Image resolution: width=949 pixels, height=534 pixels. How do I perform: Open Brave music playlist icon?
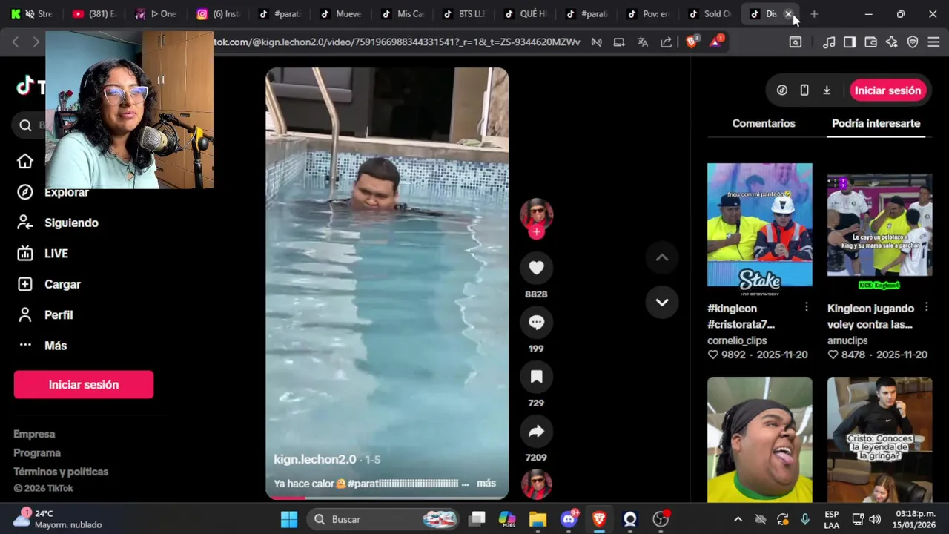829,42
